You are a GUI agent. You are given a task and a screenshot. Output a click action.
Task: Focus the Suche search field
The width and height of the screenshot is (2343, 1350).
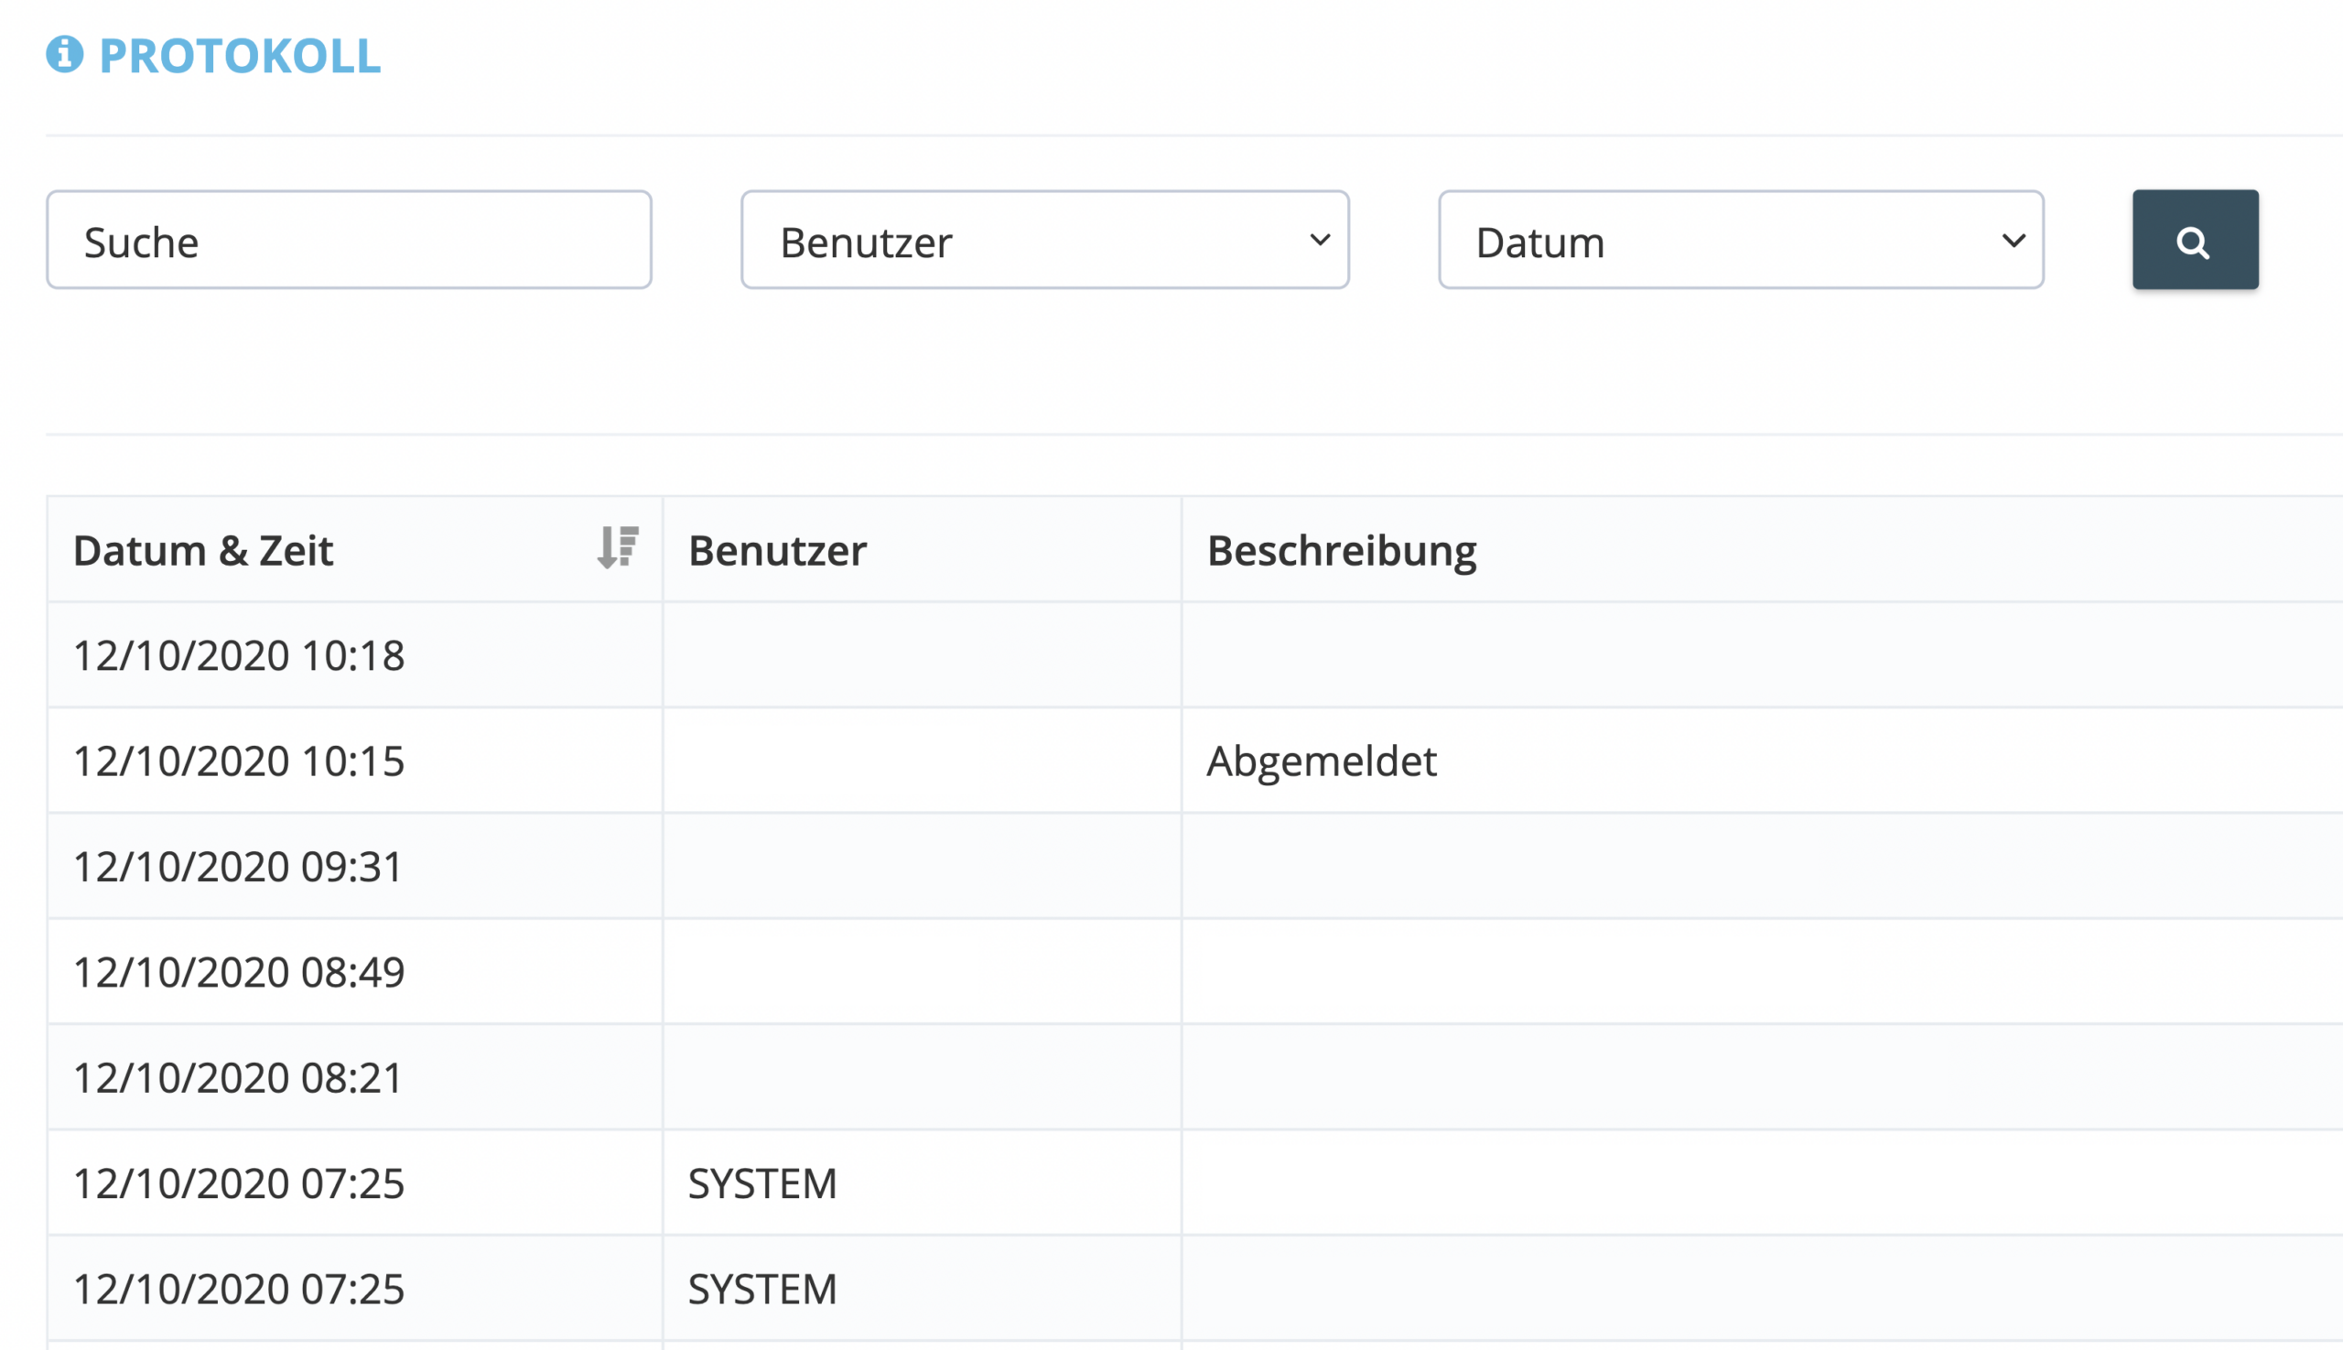(x=349, y=240)
